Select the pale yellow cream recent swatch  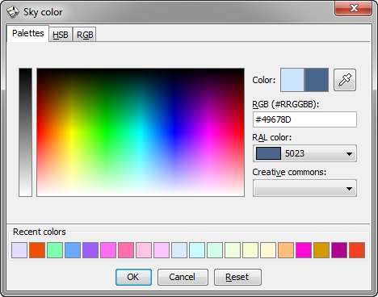[268, 250]
